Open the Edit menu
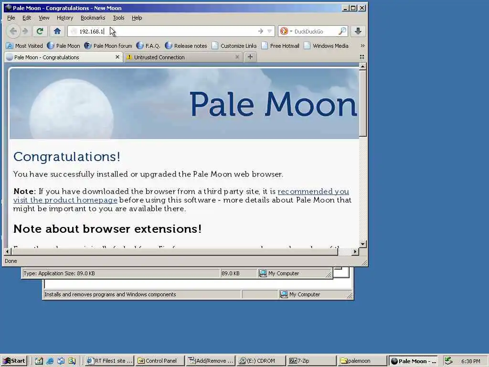 (x=27, y=18)
